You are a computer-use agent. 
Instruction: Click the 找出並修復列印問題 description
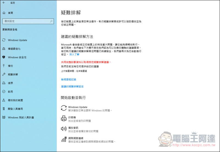(79, 121)
